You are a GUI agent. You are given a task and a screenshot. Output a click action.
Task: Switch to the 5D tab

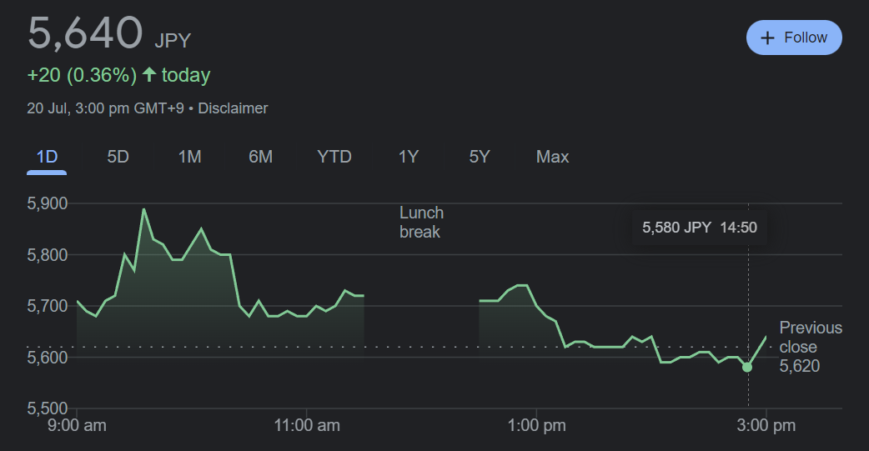[x=118, y=157]
